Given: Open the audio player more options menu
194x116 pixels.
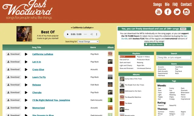Looking at the screenshot, I should pos(96,34).
